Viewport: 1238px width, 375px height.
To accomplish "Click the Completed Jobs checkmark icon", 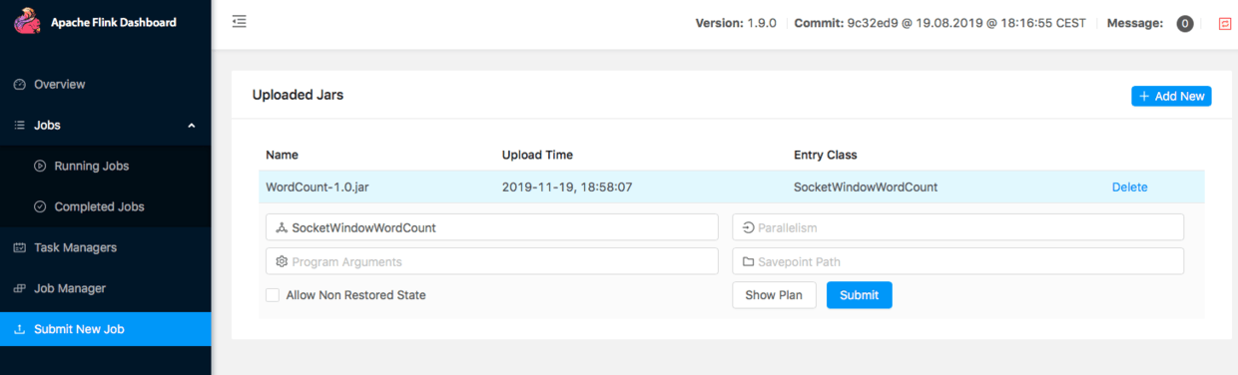I will click(x=40, y=207).
